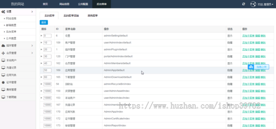This screenshot has width=276, height=129.
Task: Expand 插件管理 sidebar chevron
Action: [32, 46]
